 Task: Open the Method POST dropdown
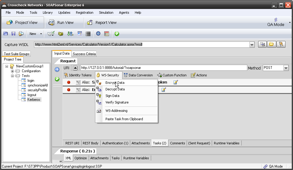(x=286, y=68)
